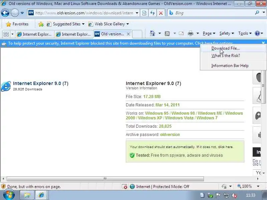Open the Print options dropdown arrow
This screenshot has height=200, width=267.
tap(198, 33)
